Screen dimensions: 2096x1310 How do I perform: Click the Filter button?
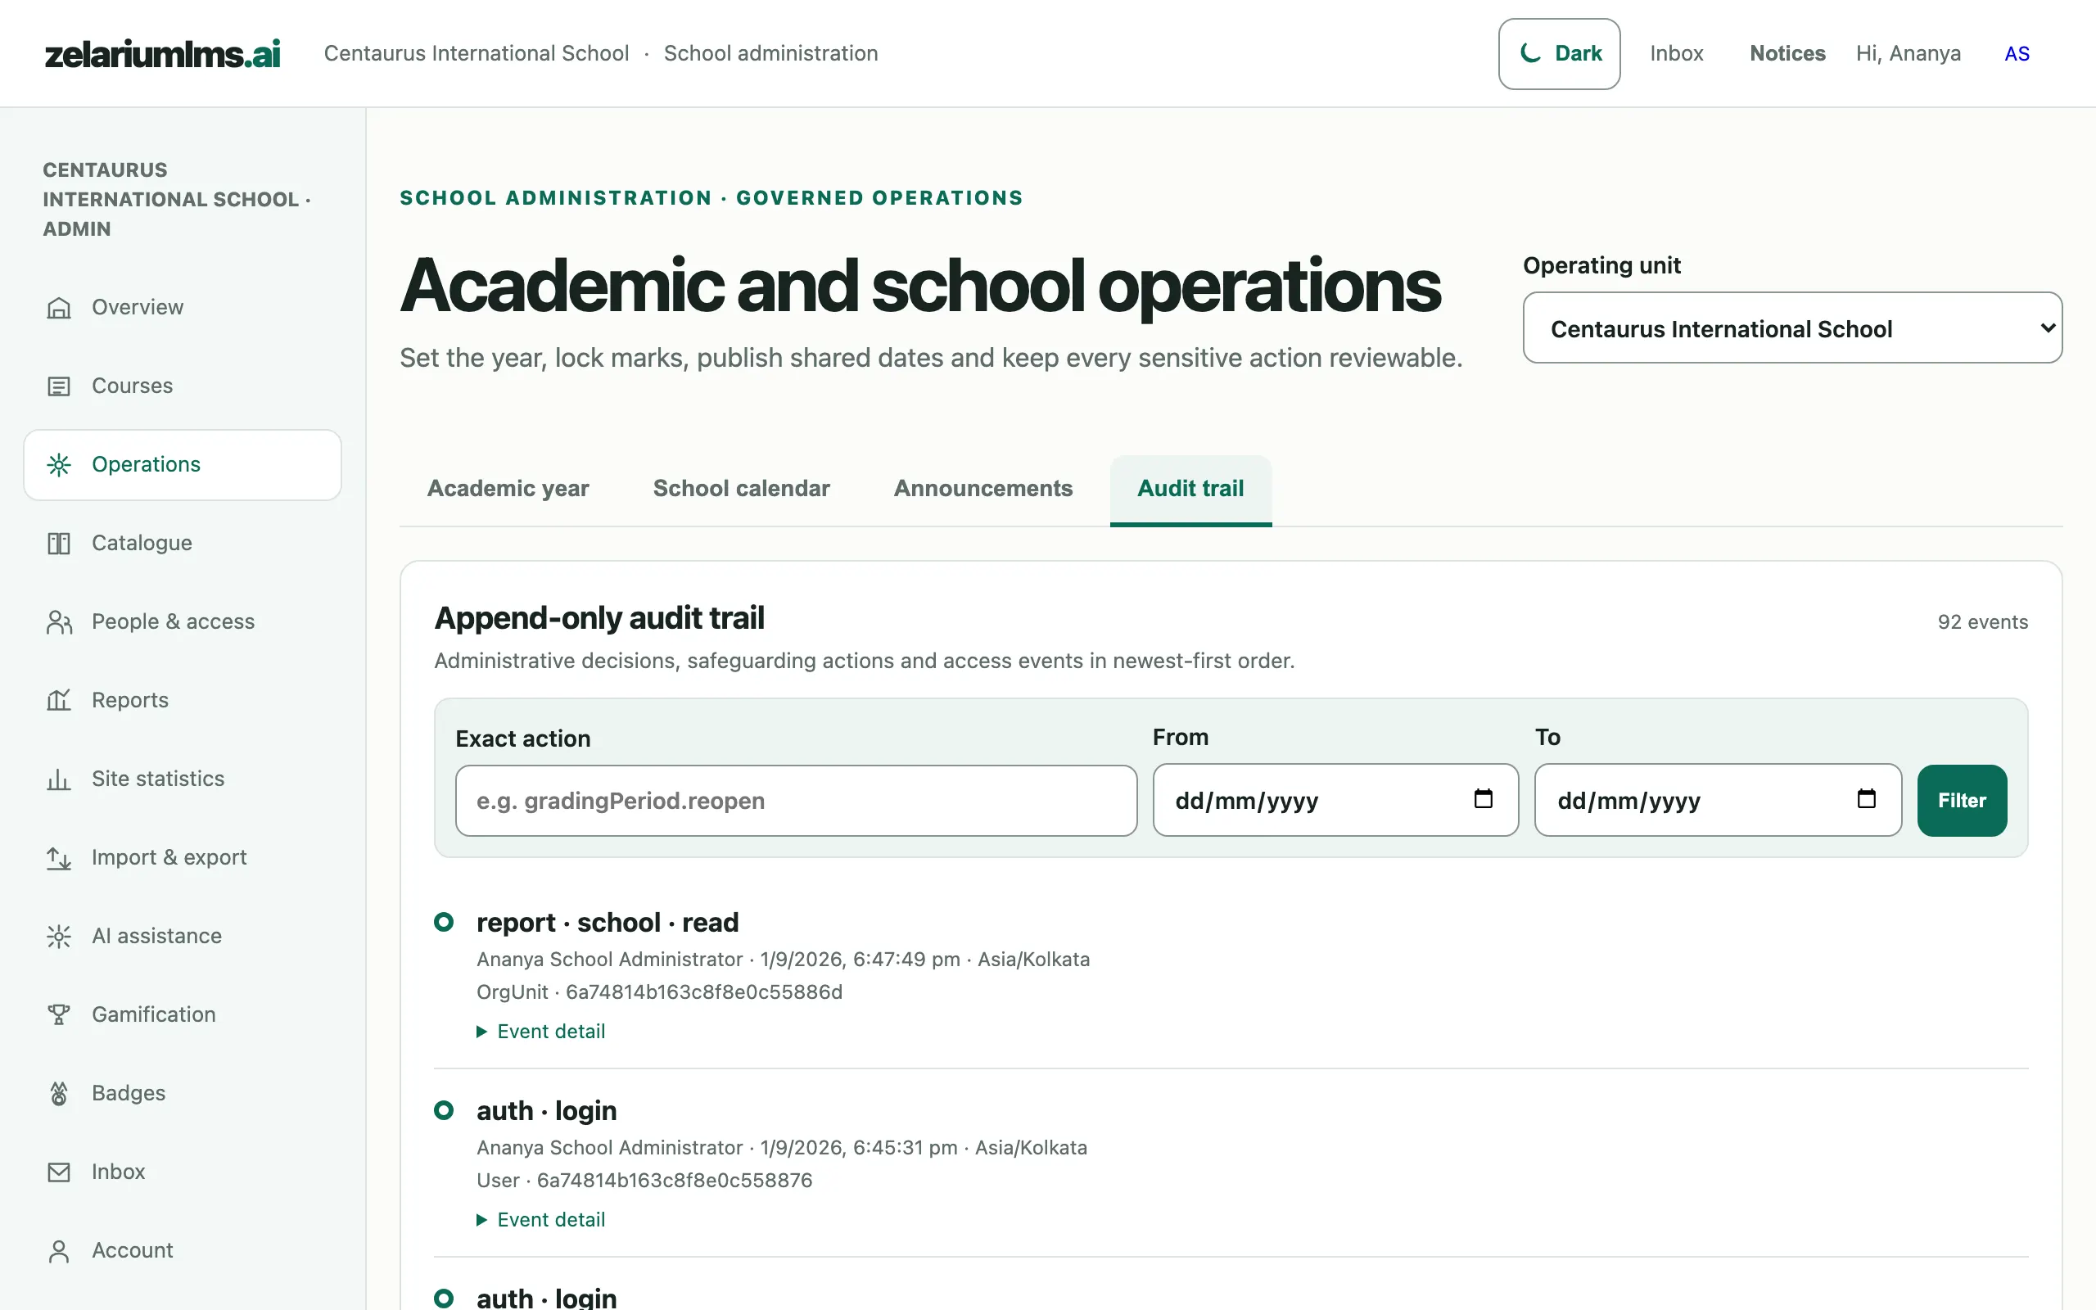point(1962,801)
